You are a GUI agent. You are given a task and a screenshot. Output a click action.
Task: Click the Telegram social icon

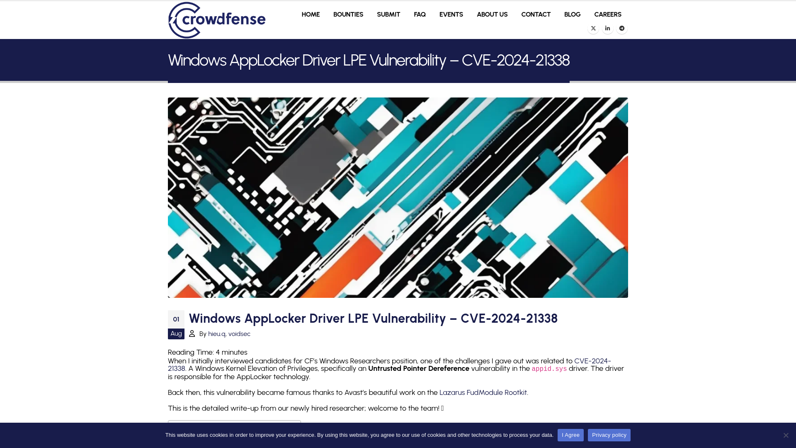[x=621, y=28]
